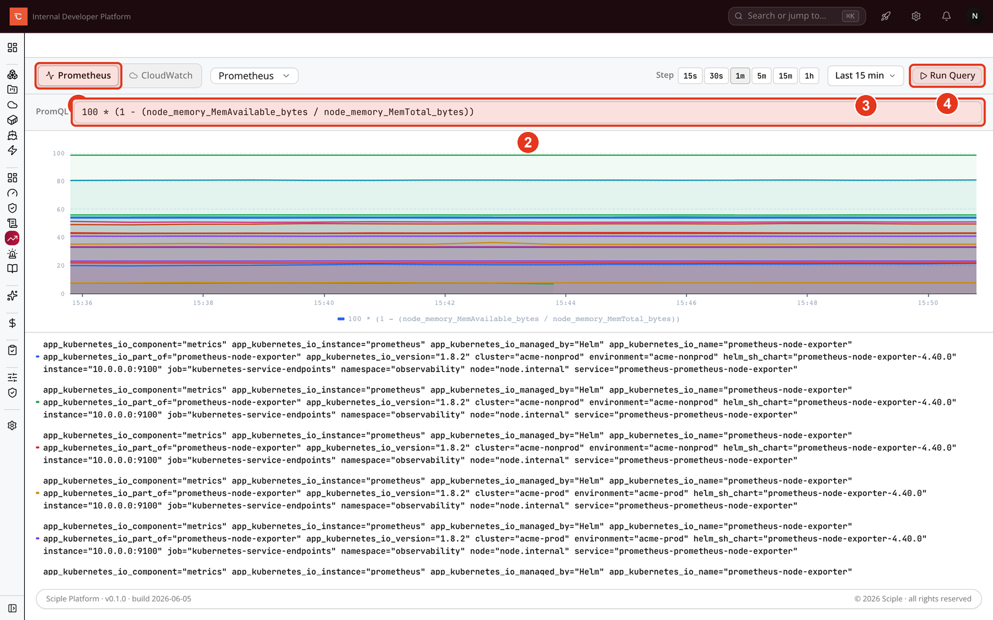Open the gauge speedometer sidebar icon
Image resolution: width=993 pixels, height=620 pixels.
pos(12,193)
